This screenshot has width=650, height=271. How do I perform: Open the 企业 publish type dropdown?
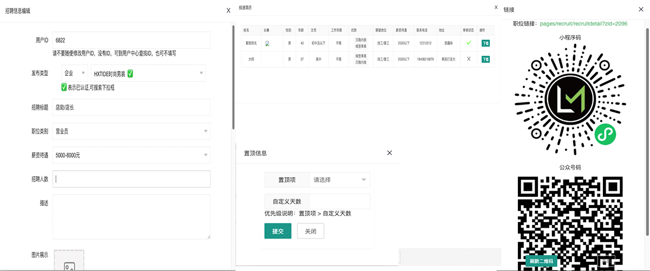(x=75, y=73)
